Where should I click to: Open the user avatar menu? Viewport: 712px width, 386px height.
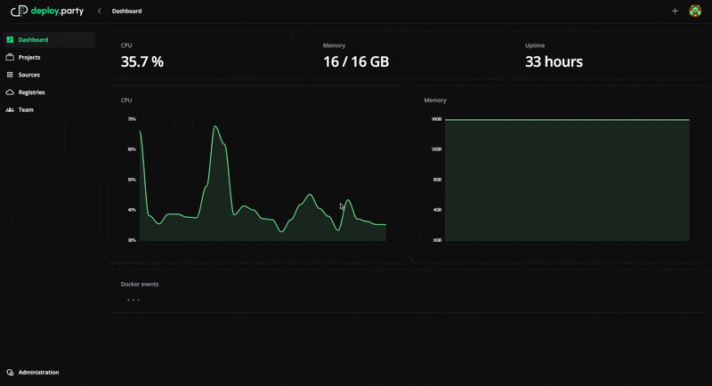point(695,12)
